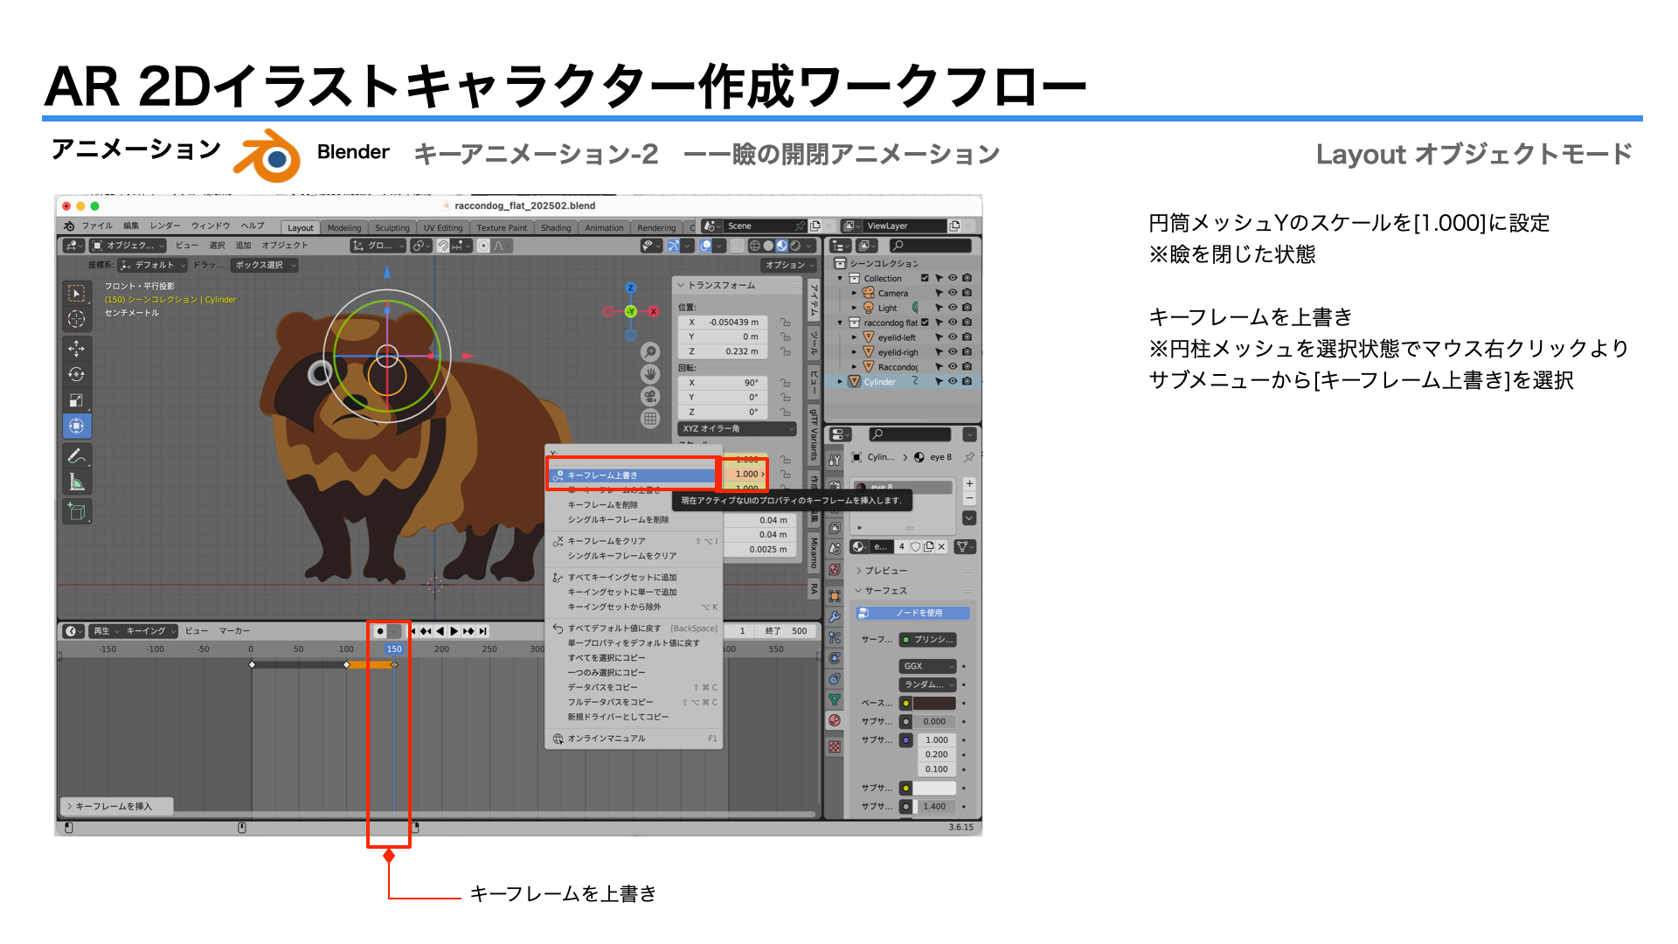Switch orthographic/perspective with grid gizmo

(650, 419)
